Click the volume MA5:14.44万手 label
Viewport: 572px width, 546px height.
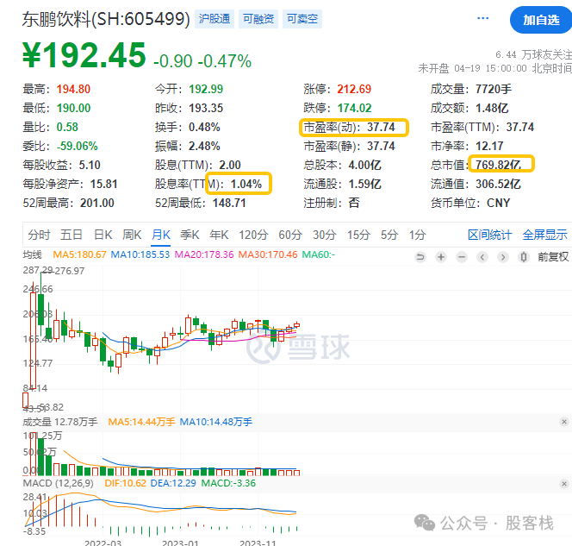click(x=141, y=422)
